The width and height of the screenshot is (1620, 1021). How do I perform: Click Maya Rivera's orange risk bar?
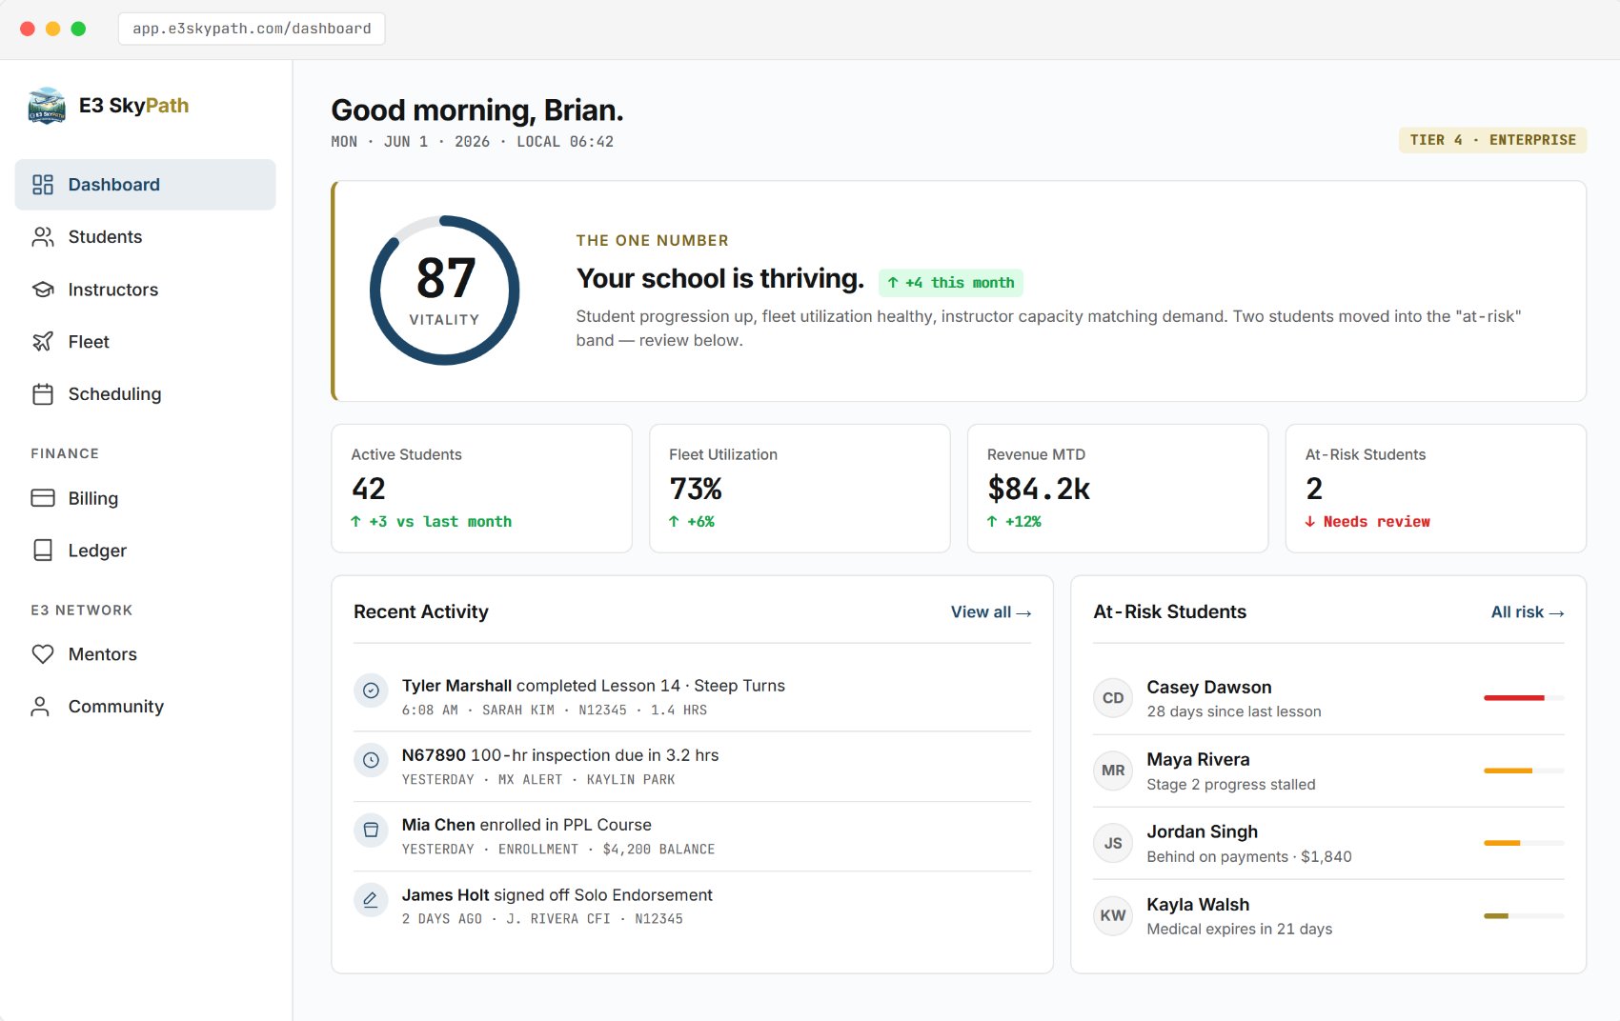click(x=1524, y=771)
